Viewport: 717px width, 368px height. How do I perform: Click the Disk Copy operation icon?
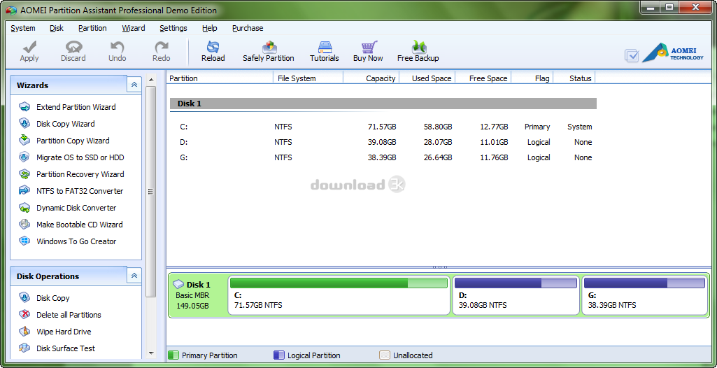(x=24, y=298)
